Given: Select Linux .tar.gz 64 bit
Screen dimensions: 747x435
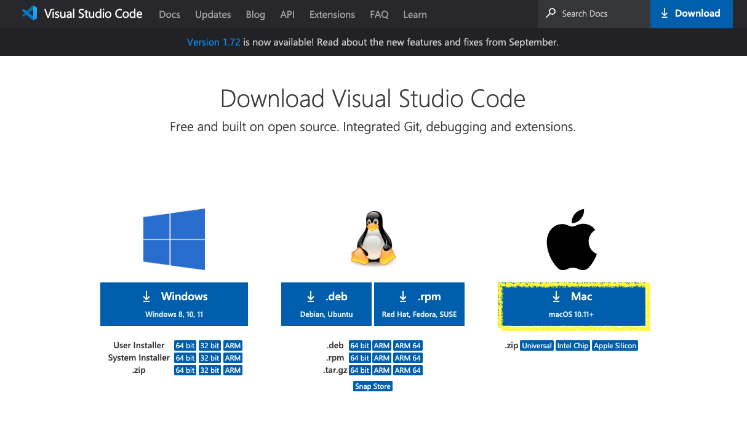Looking at the screenshot, I should coord(360,370).
